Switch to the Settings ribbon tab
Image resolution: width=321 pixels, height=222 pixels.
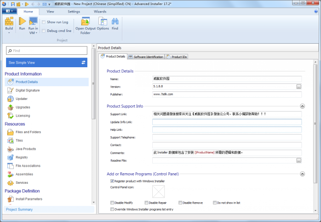point(74,11)
